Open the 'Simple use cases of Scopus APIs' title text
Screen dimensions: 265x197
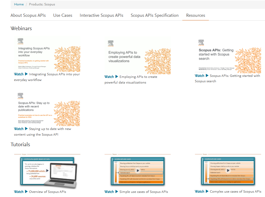144,192
